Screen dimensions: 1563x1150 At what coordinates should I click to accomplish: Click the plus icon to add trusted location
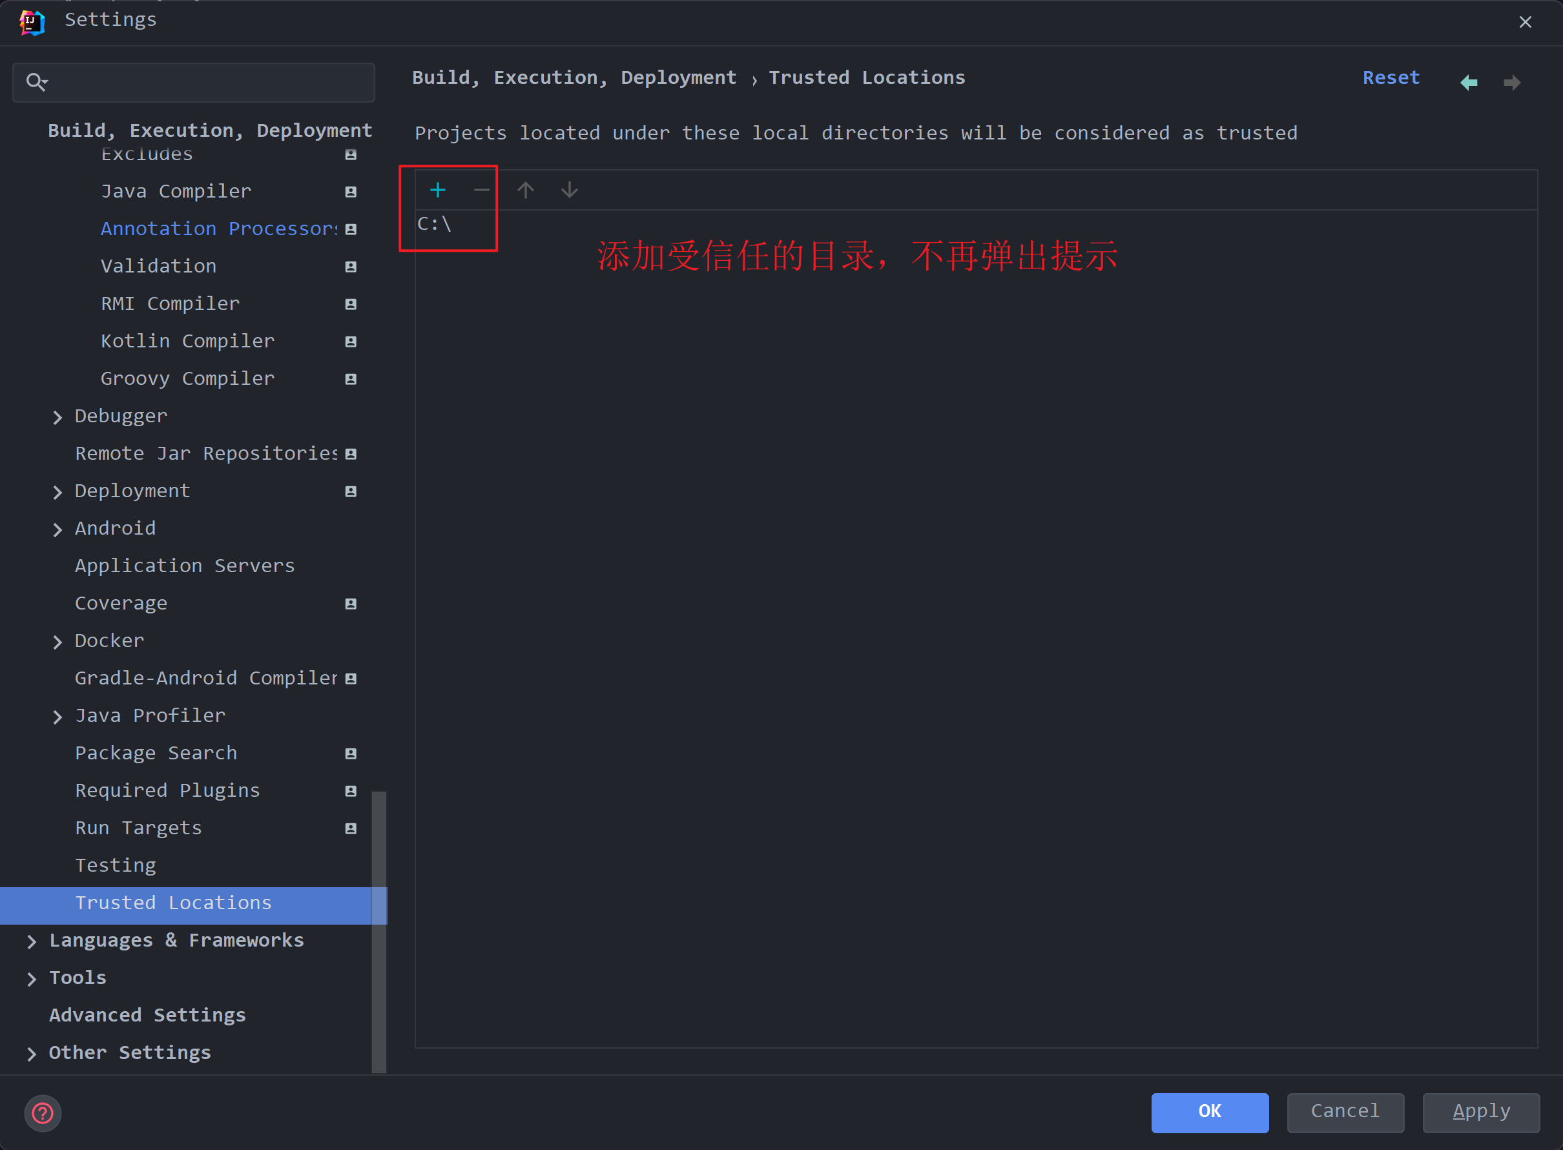click(437, 190)
